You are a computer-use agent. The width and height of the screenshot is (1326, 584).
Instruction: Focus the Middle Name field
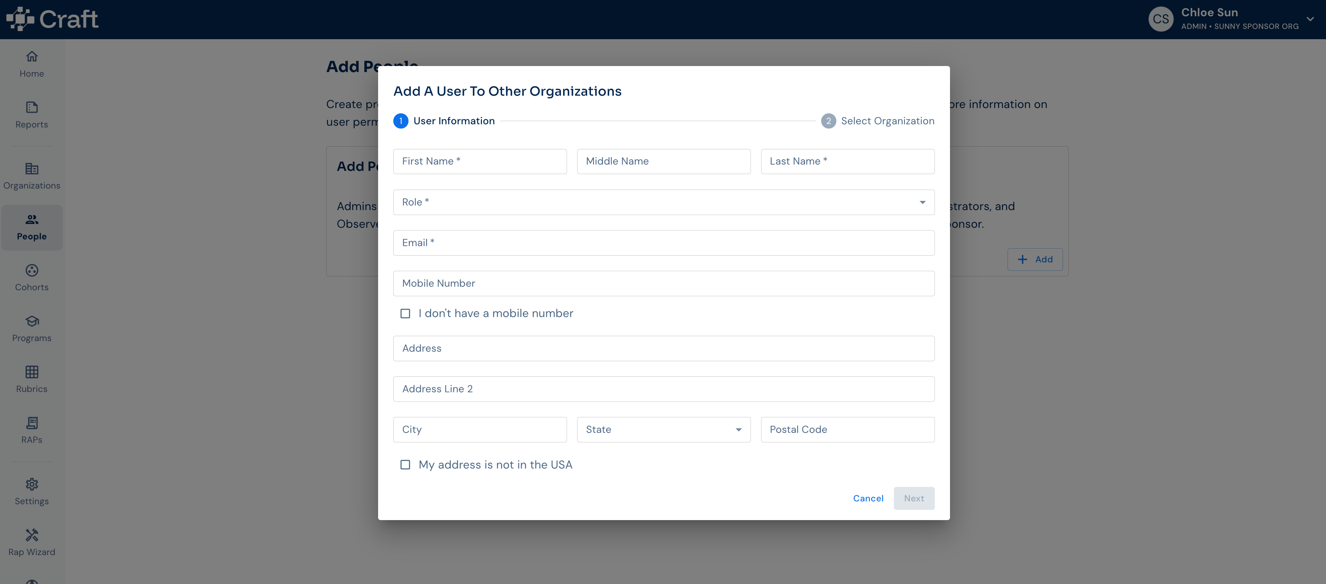[x=663, y=162]
